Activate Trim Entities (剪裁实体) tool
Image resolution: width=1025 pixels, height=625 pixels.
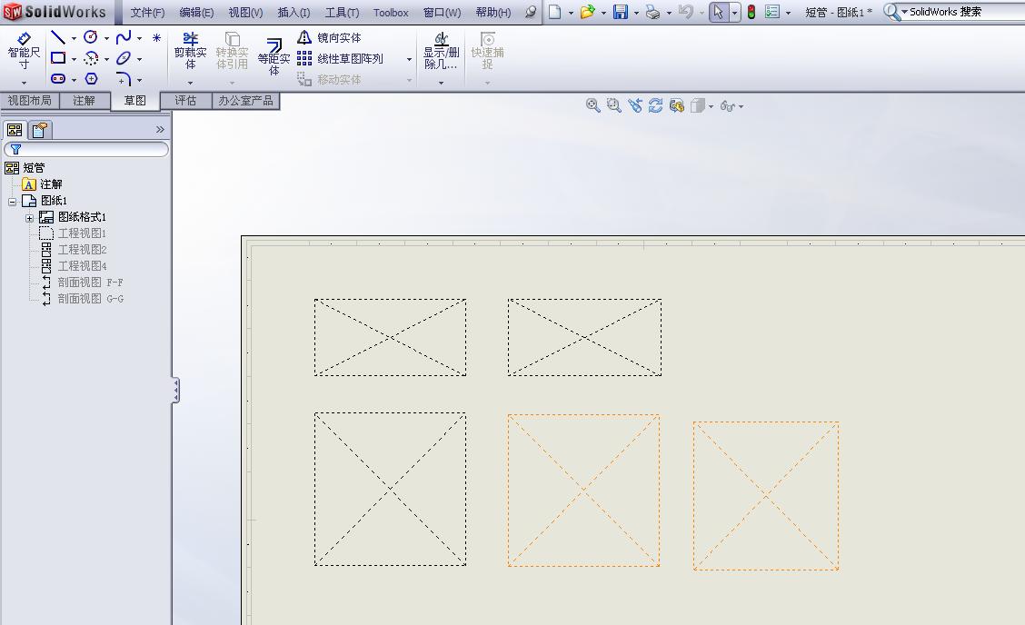(190, 50)
